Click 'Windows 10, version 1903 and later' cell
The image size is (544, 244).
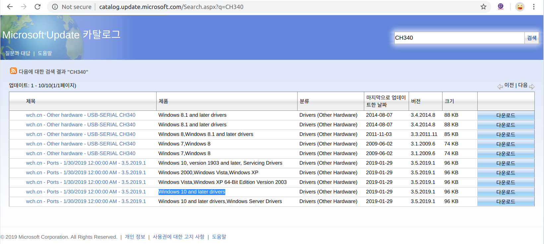pyautogui.click(x=220, y=163)
